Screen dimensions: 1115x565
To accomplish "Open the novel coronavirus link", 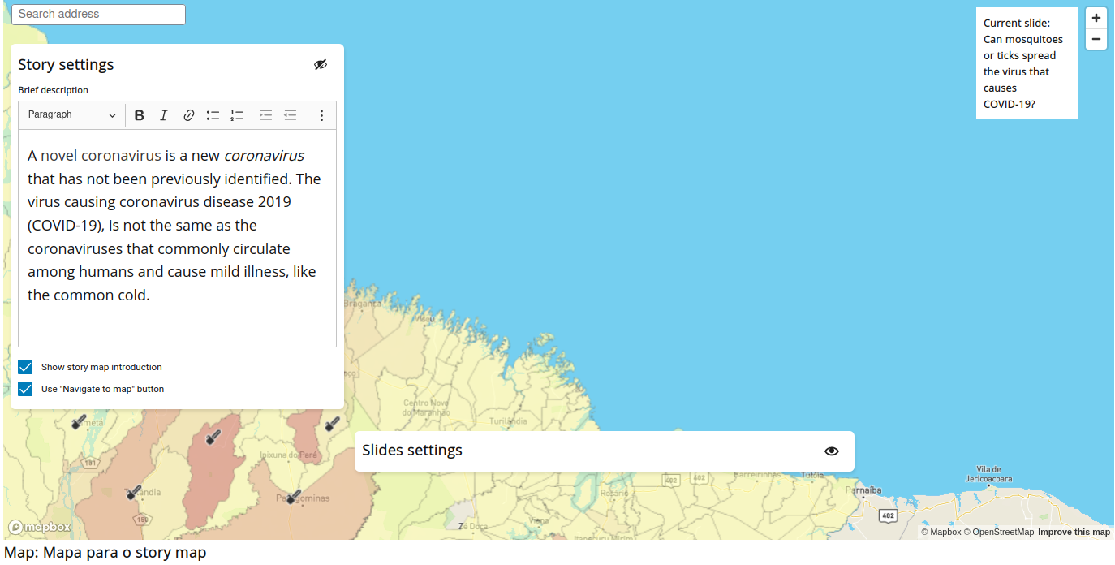I will pyautogui.click(x=101, y=155).
